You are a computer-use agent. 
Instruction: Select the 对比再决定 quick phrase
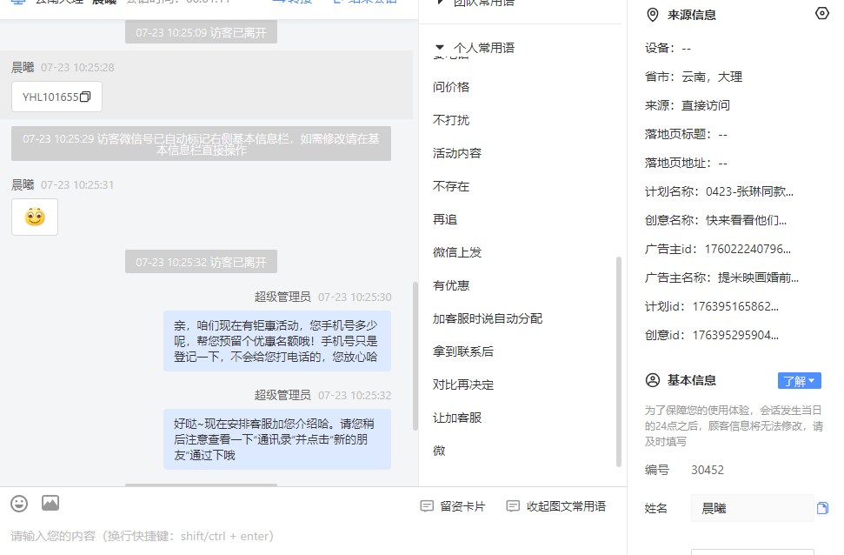463,384
